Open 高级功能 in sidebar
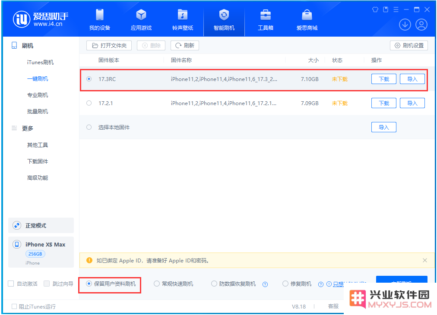Screen dimensions: 437x315 37,178
